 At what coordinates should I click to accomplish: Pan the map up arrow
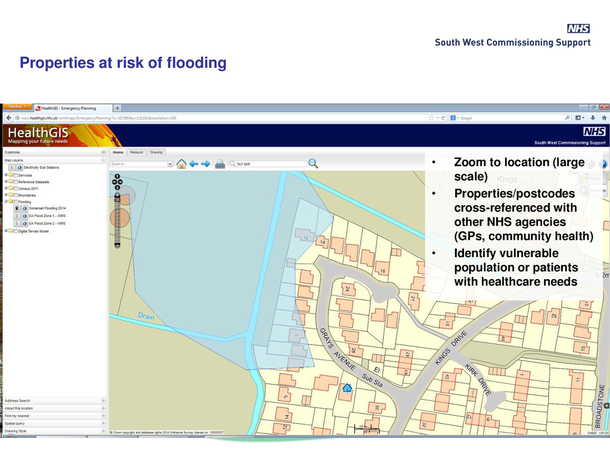click(x=117, y=177)
